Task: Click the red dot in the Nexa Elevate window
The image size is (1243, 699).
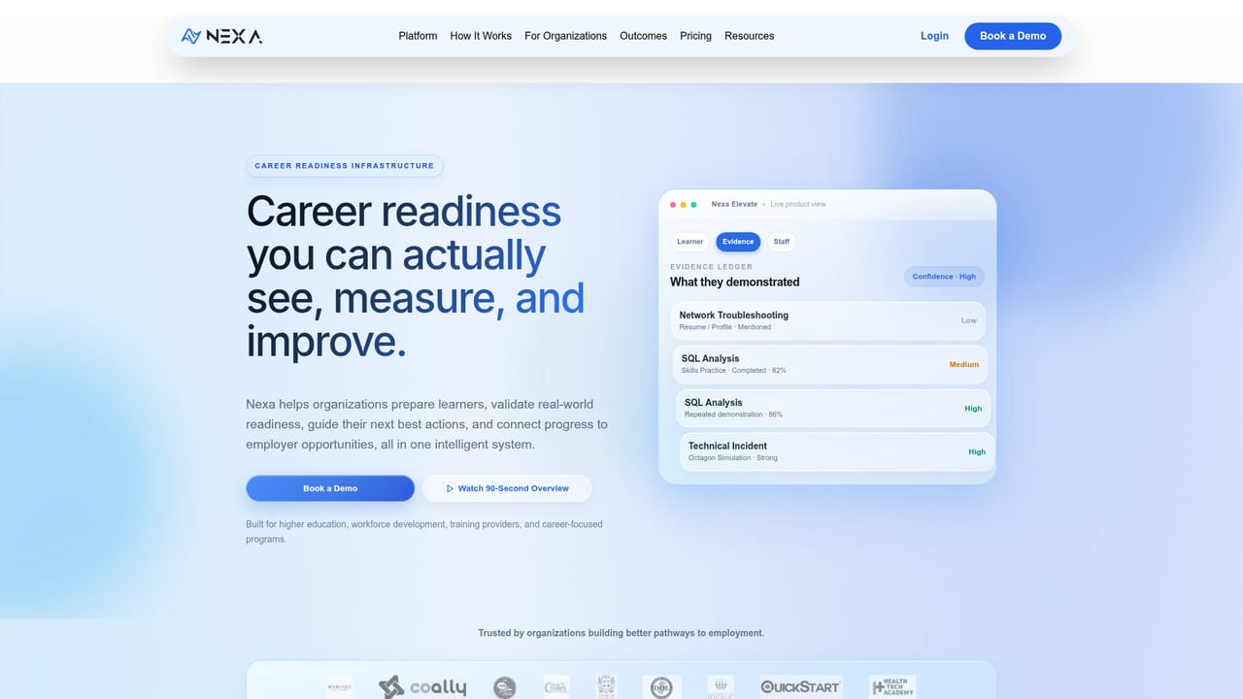Action: click(x=673, y=205)
